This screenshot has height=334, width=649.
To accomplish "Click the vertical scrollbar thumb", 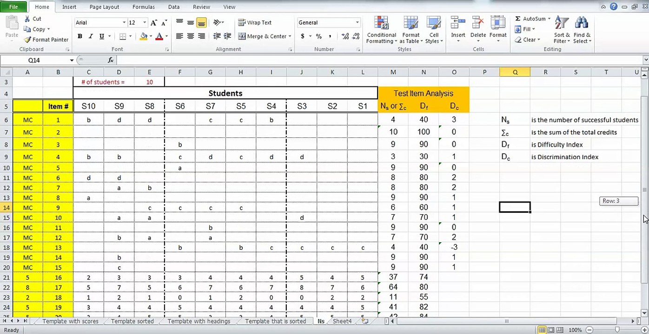I will point(645,190).
